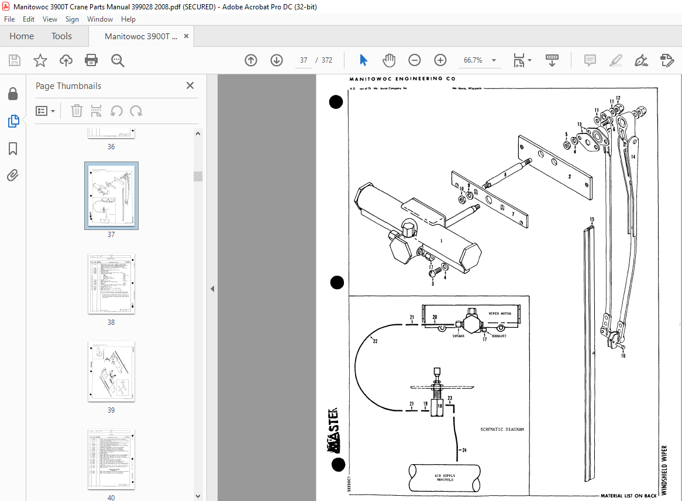Expand the fit page options dropdown arrow
682x501 pixels.
click(x=529, y=60)
